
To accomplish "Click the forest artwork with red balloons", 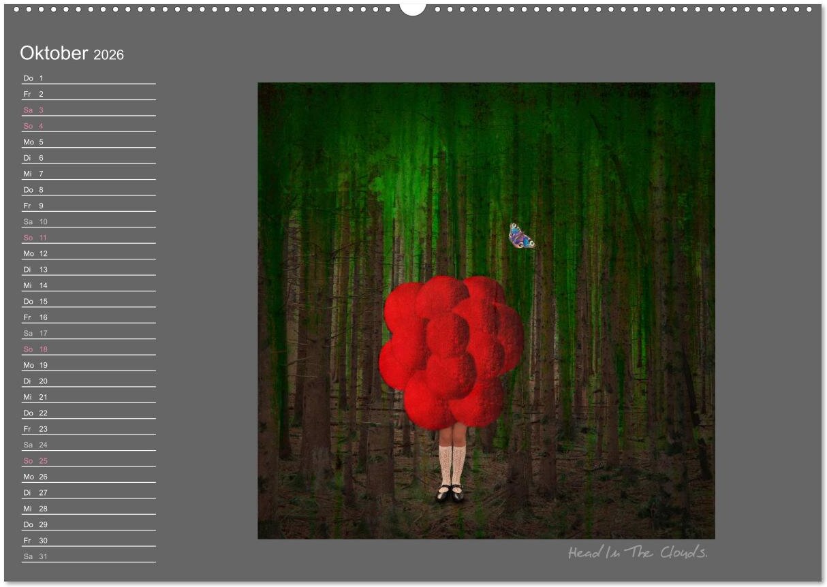I will point(486,311).
